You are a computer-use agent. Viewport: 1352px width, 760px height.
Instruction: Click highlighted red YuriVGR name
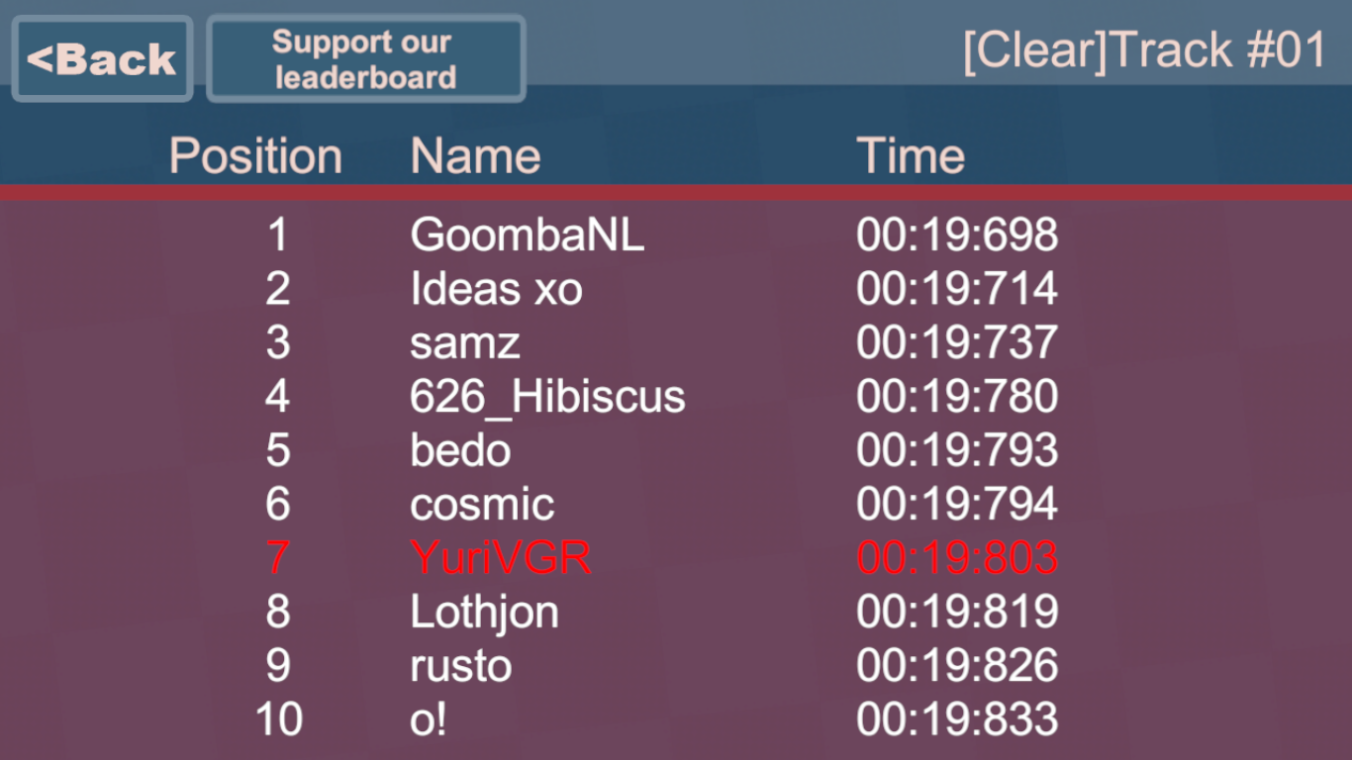501,558
